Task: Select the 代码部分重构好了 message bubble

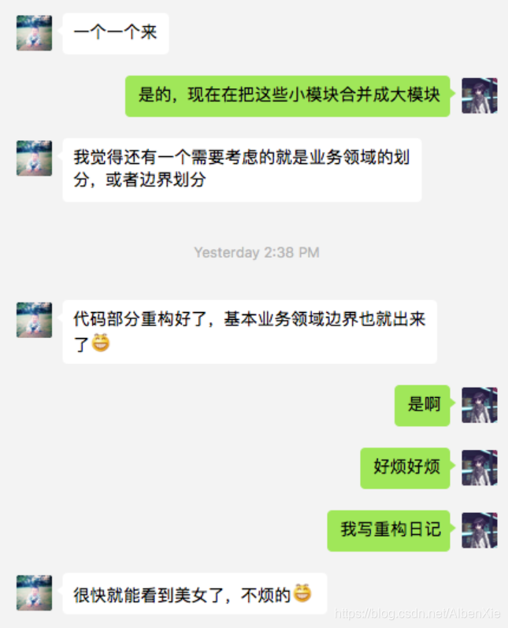Action: 250,332
